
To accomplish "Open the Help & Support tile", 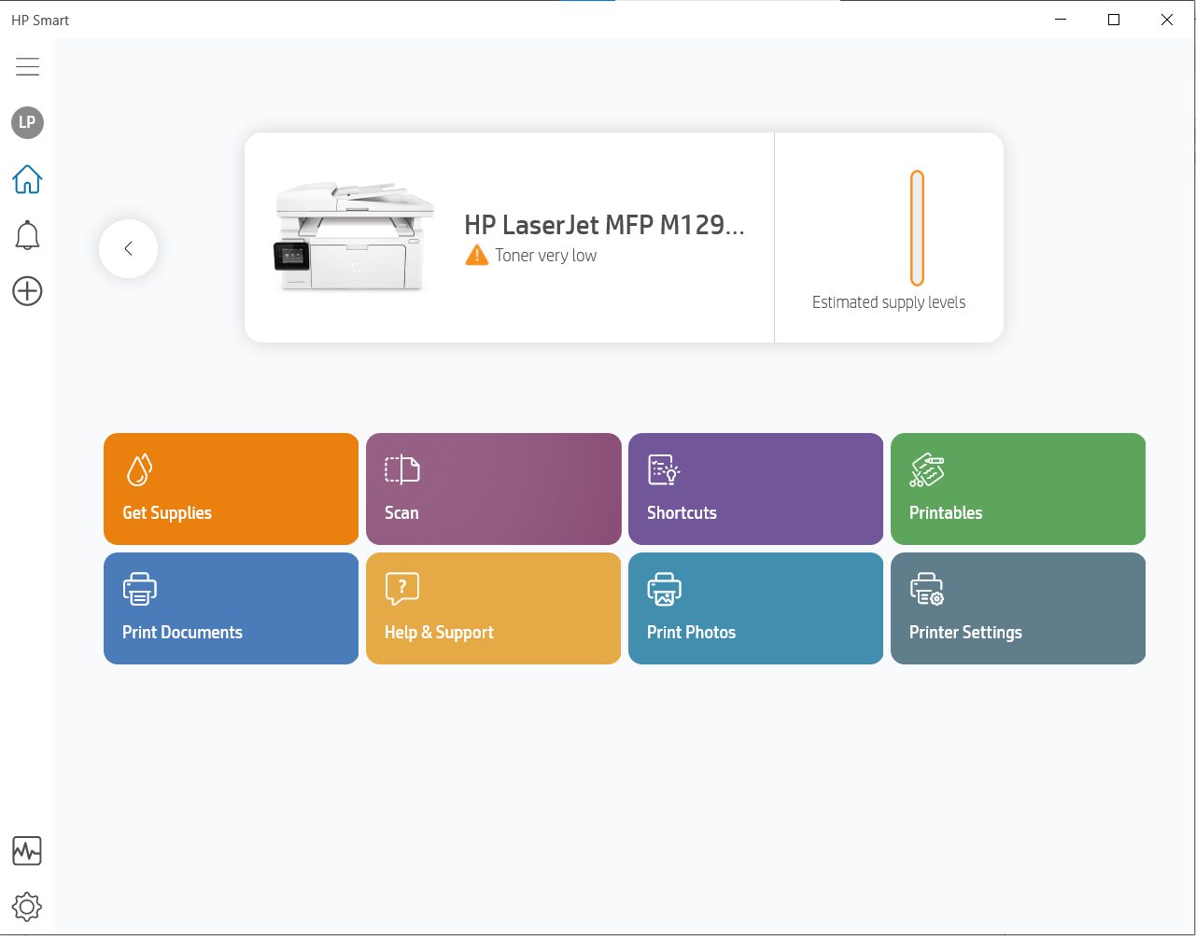I will 493,608.
